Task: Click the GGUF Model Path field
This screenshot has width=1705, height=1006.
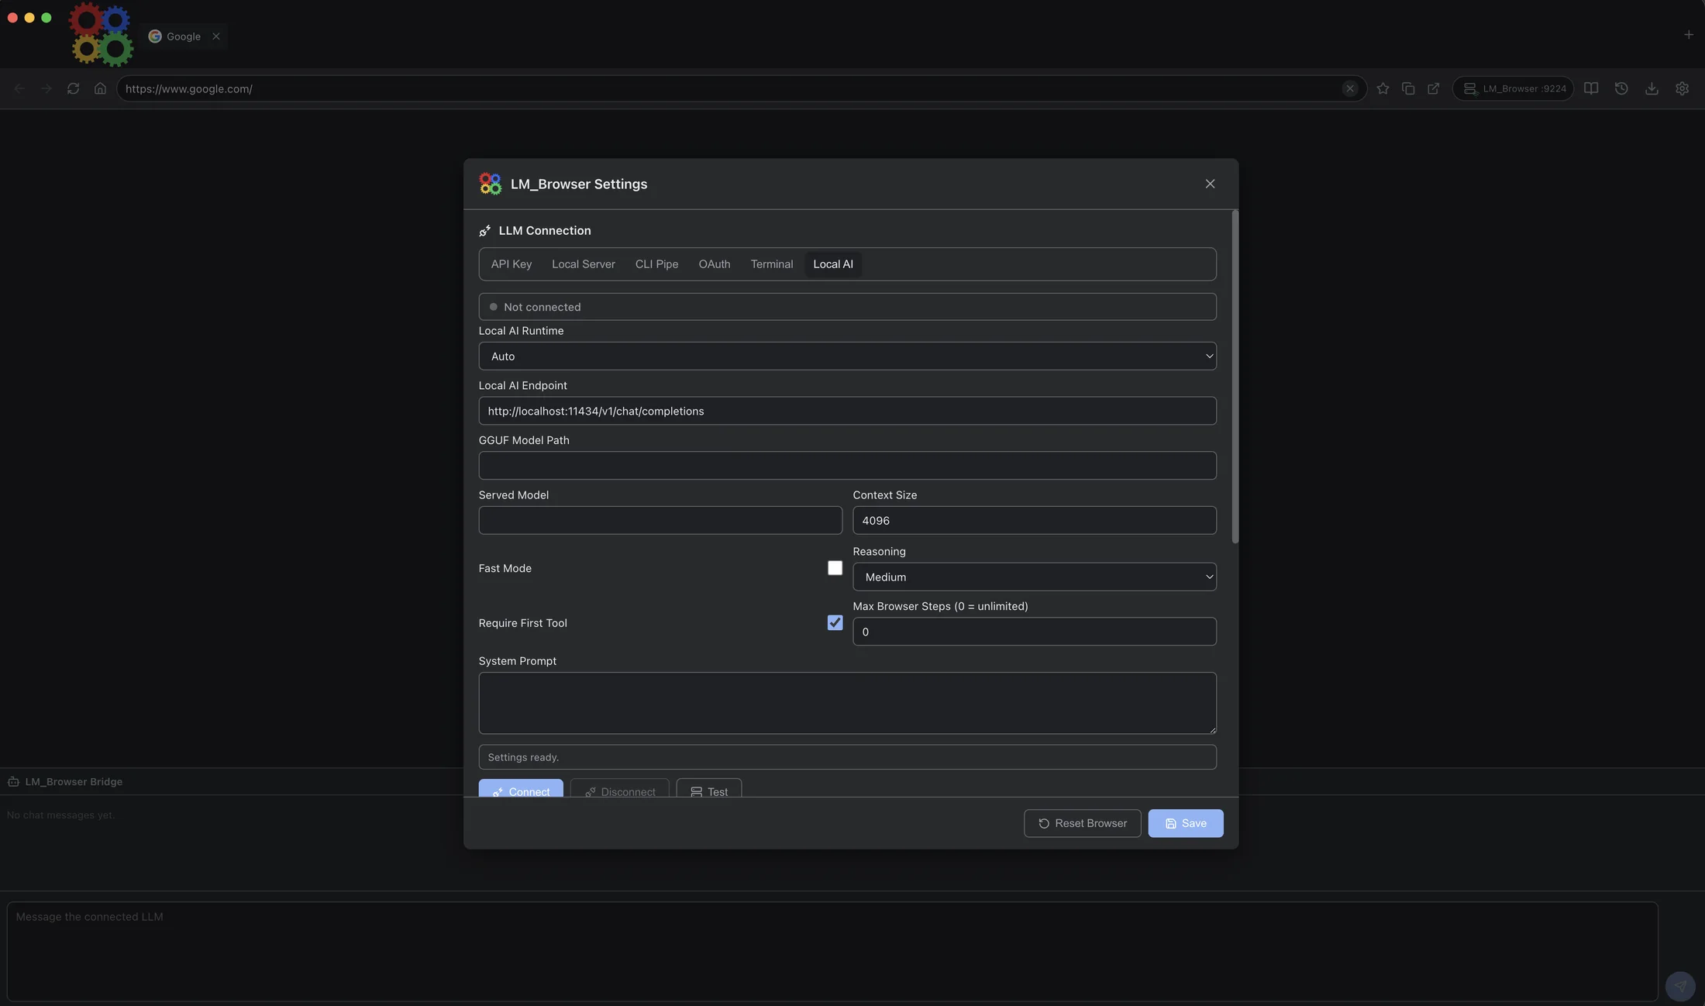Action: tap(847, 466)
